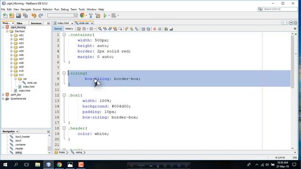Click the Rules breadcrumb in editor footer
The image size is (301, 169).
click(62, 152)
